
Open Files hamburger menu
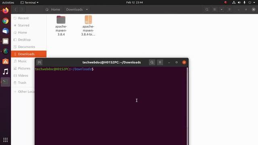pyautogui.click(x=229, y=10)
